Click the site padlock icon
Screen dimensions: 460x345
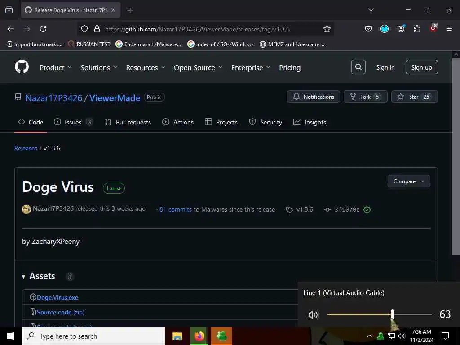[97, 29]
